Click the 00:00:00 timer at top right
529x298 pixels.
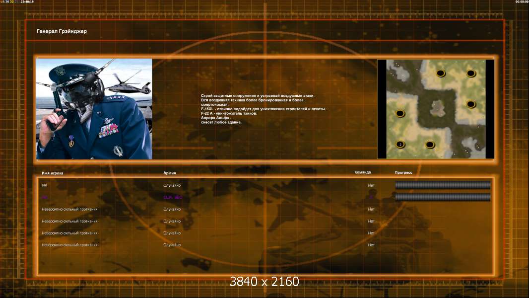click(x=522, y=1)
